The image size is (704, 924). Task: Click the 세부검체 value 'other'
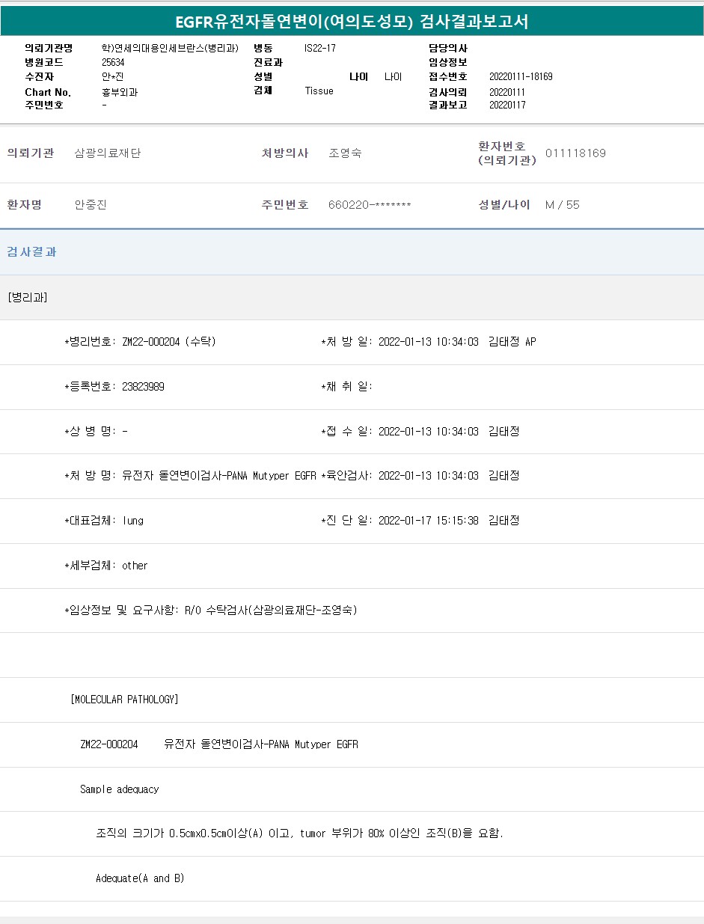click(135, 566)
